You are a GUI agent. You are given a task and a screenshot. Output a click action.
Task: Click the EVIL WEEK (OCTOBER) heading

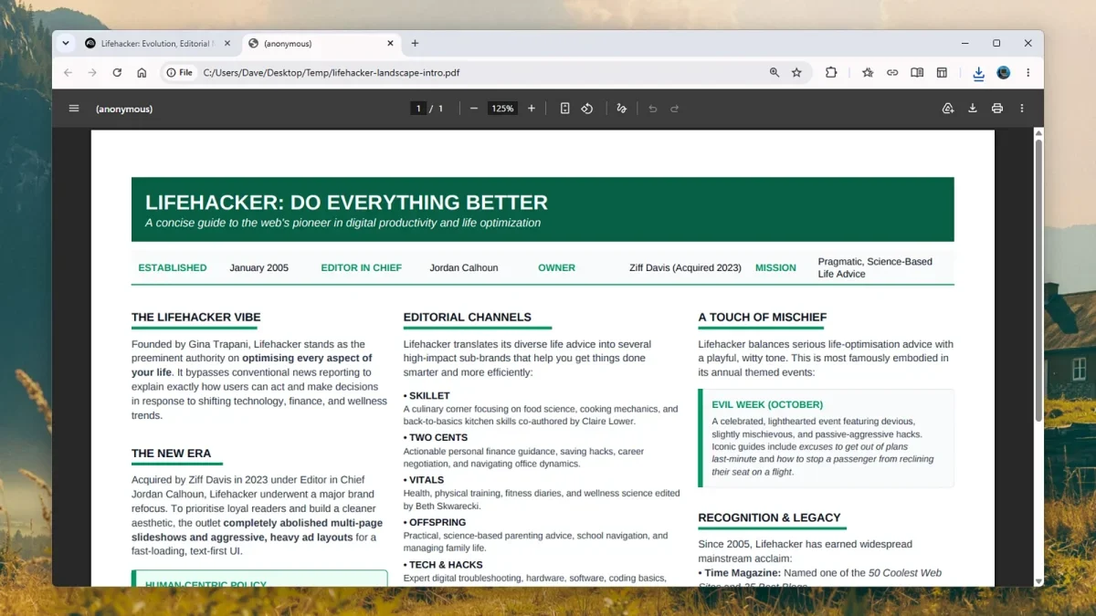point(767,404)
